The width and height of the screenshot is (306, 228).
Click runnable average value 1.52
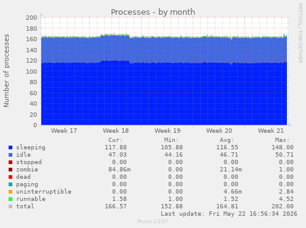point(231,199)
